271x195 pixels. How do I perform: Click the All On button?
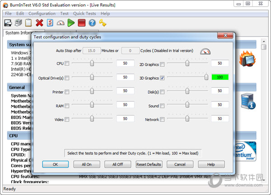(87, 164)
